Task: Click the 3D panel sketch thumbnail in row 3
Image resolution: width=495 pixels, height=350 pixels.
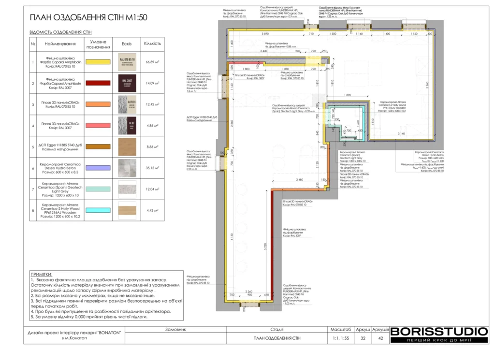Action: [x=127, y=104]
